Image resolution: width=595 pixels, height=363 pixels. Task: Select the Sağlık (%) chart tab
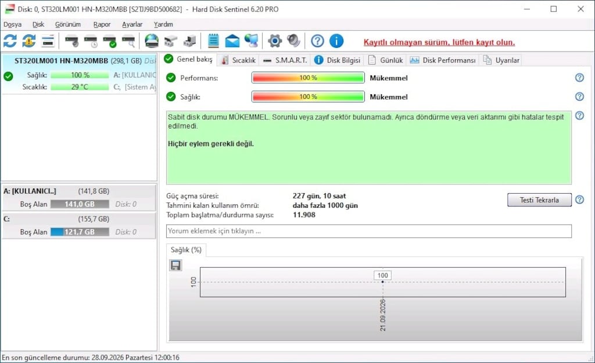pos(186,250)
